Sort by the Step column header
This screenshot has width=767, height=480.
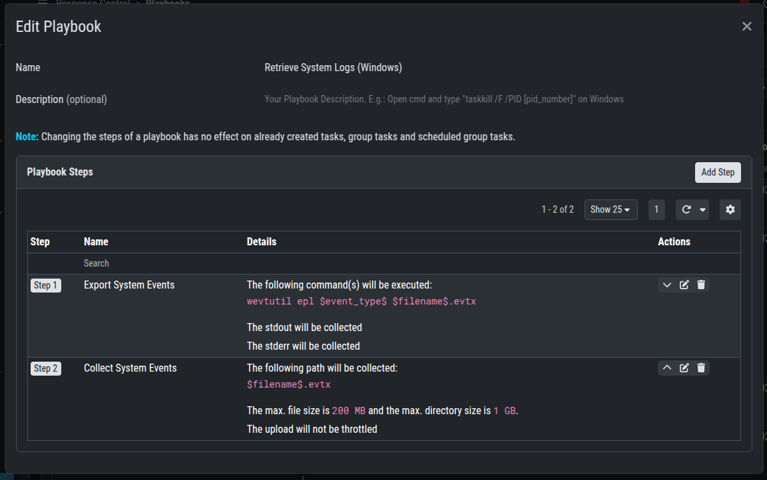click(x=40, y=242)
